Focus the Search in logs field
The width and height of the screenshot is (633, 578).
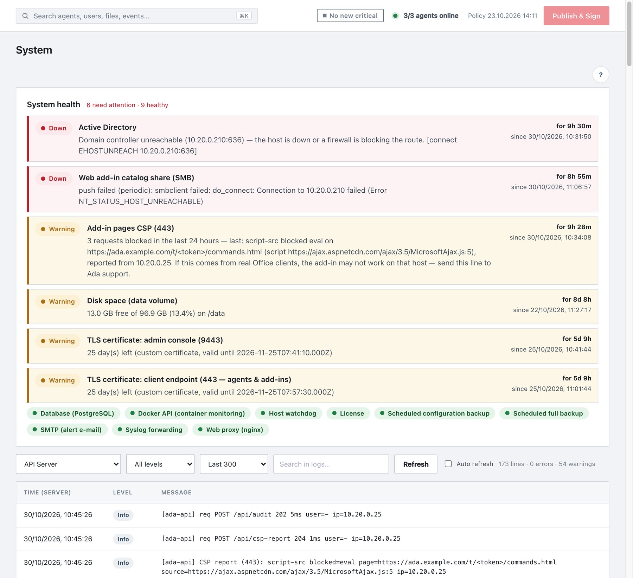click(331, 464)
